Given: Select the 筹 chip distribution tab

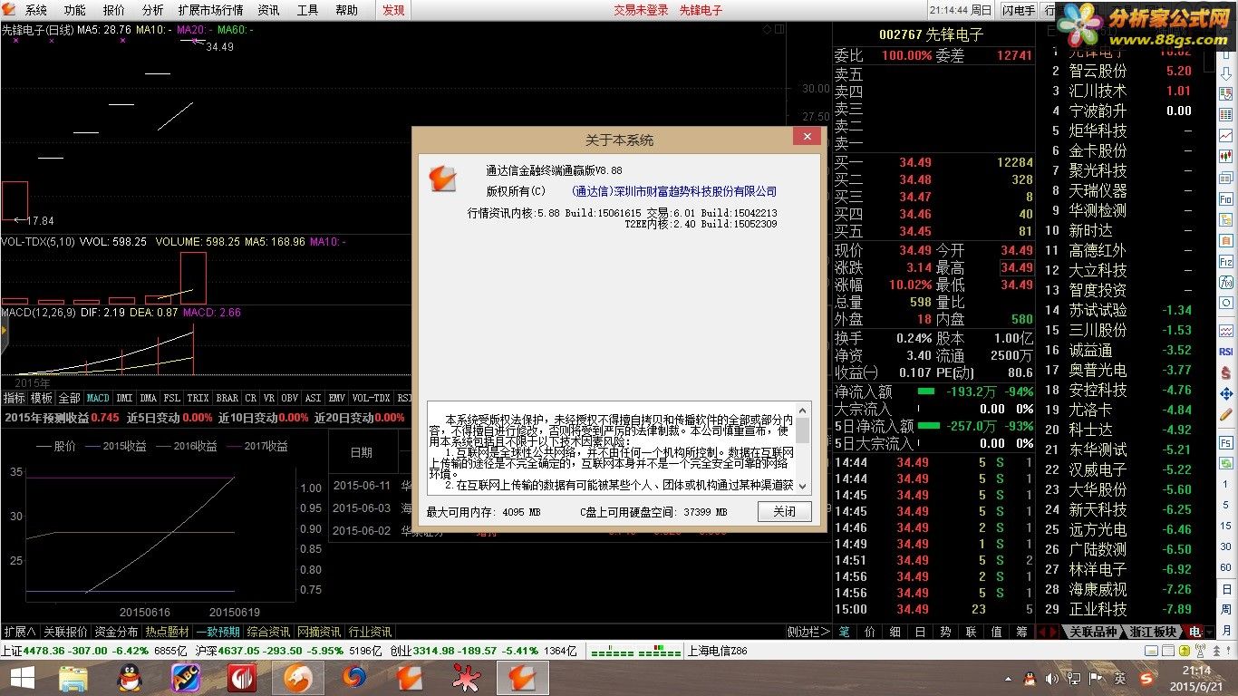Looking at the screenshot, I should point(1022,632).
